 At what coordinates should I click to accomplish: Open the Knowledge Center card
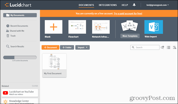click(x=20, y=101)
